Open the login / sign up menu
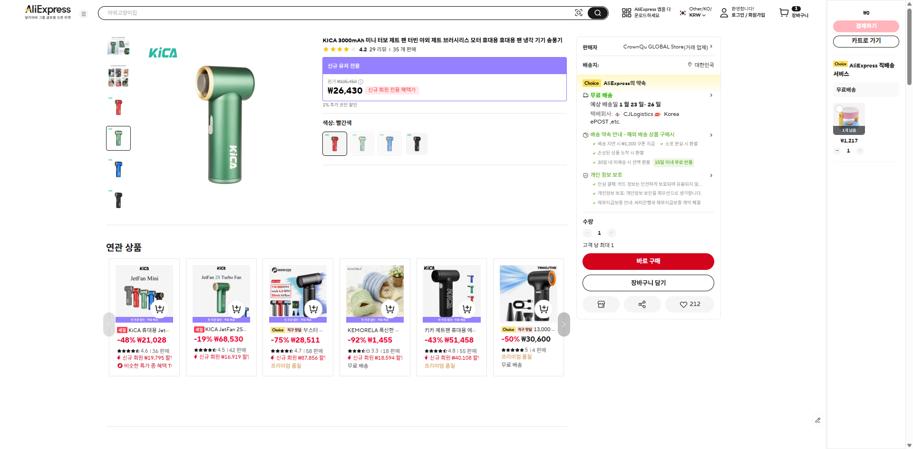This screenshot has width=913, height=449. coord(748,15)
